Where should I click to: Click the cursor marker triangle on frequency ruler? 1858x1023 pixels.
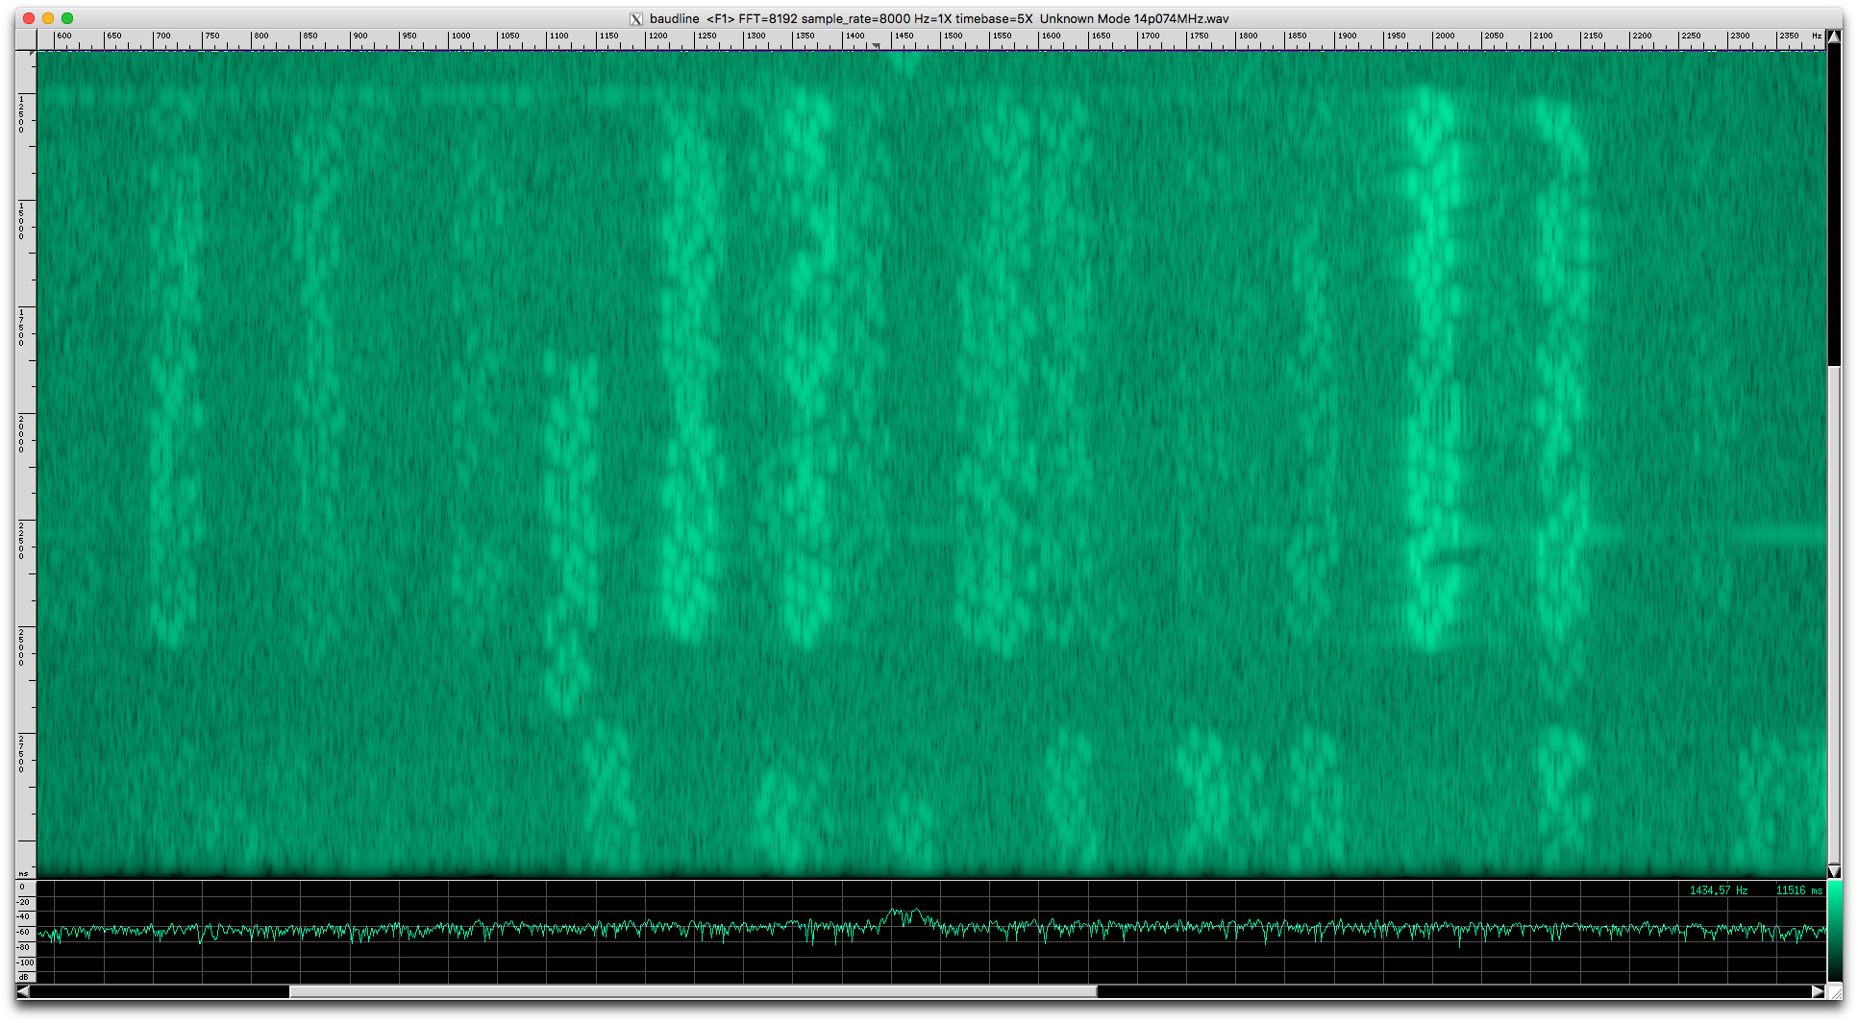876,45
